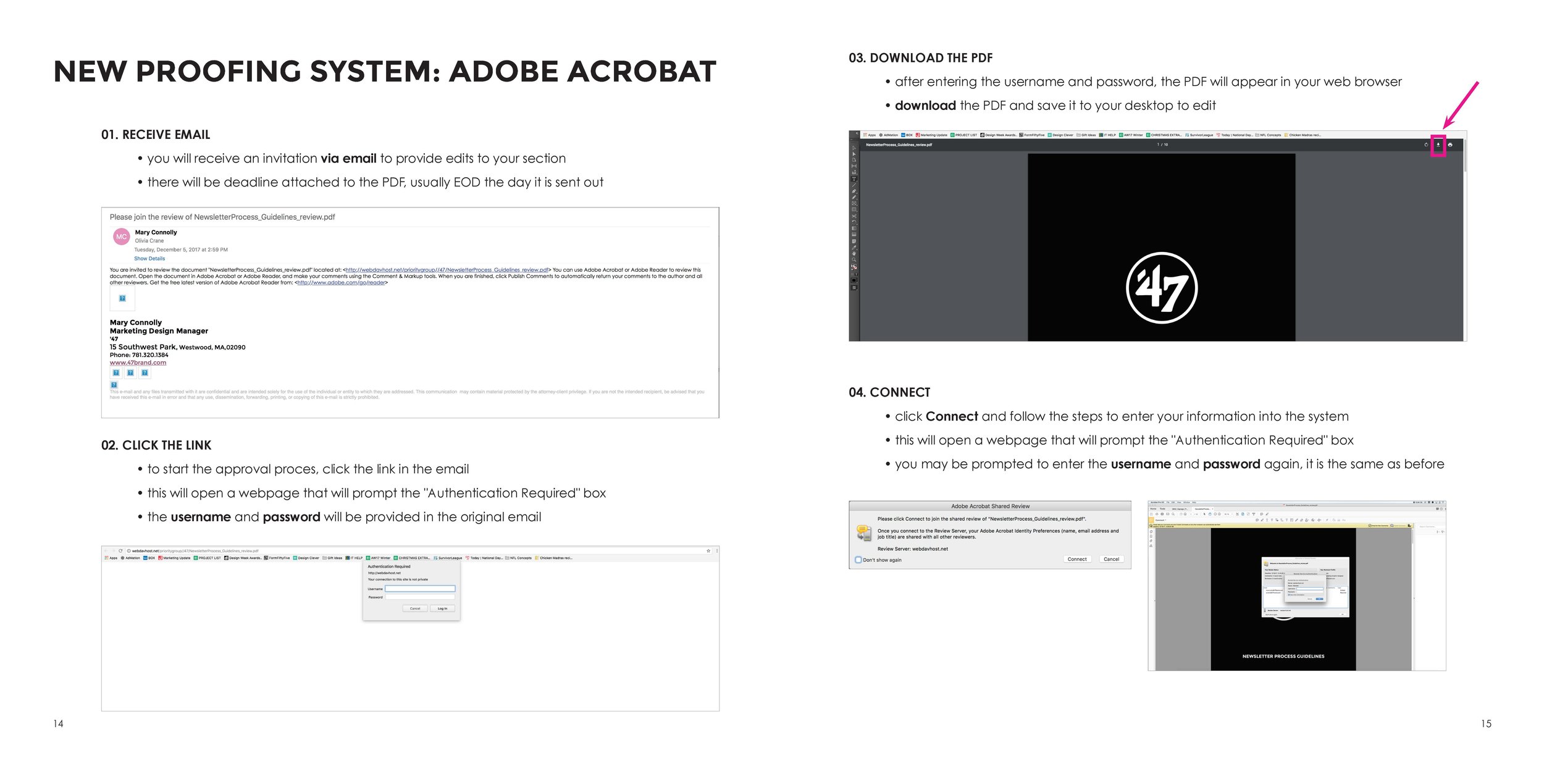1544x772 pixels.
Task: Open Design Week Awards bookmark in login browser
Action: [x=242, y=558]
